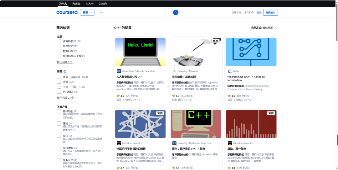The height and width of the screenshot is (170, 338).
Task: Click the knotted ribbon course thumbnail
Action: [140, 124]
